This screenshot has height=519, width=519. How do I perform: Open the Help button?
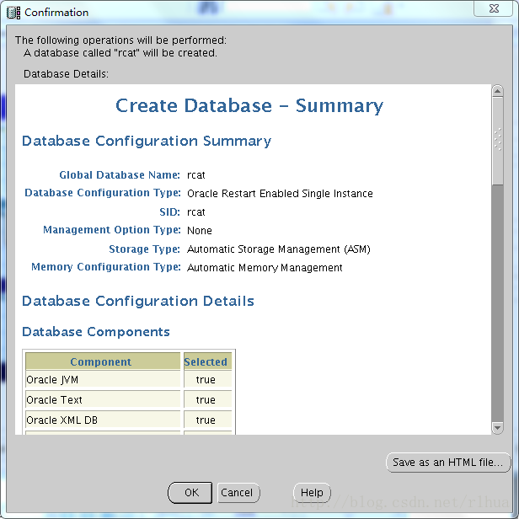tap(312, 493)
